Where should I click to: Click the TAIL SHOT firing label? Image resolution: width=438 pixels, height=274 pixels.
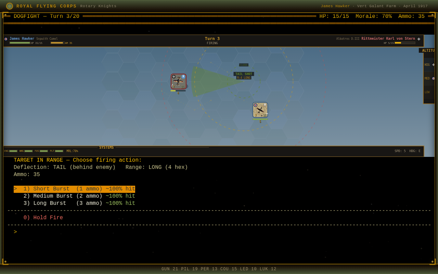(x=244, y=74)
